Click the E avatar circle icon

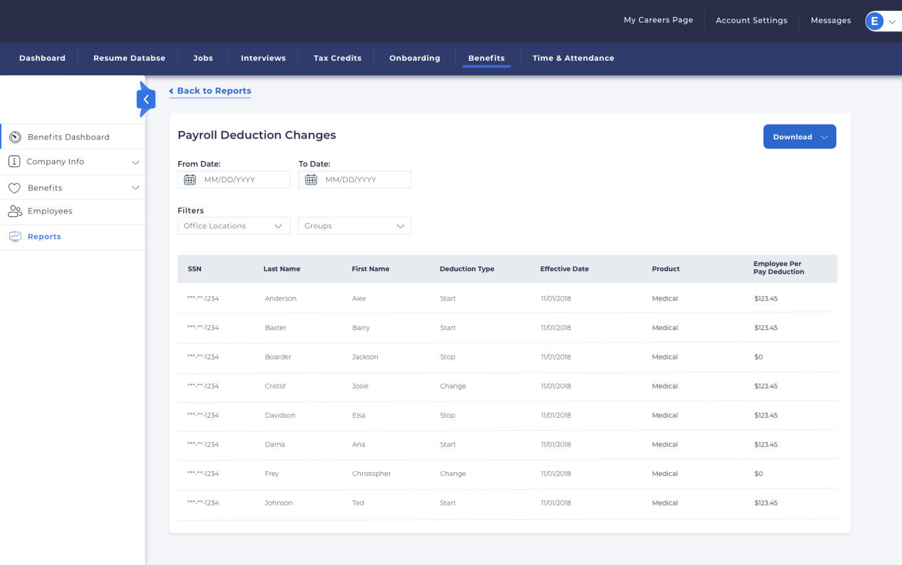pos(874,21)
